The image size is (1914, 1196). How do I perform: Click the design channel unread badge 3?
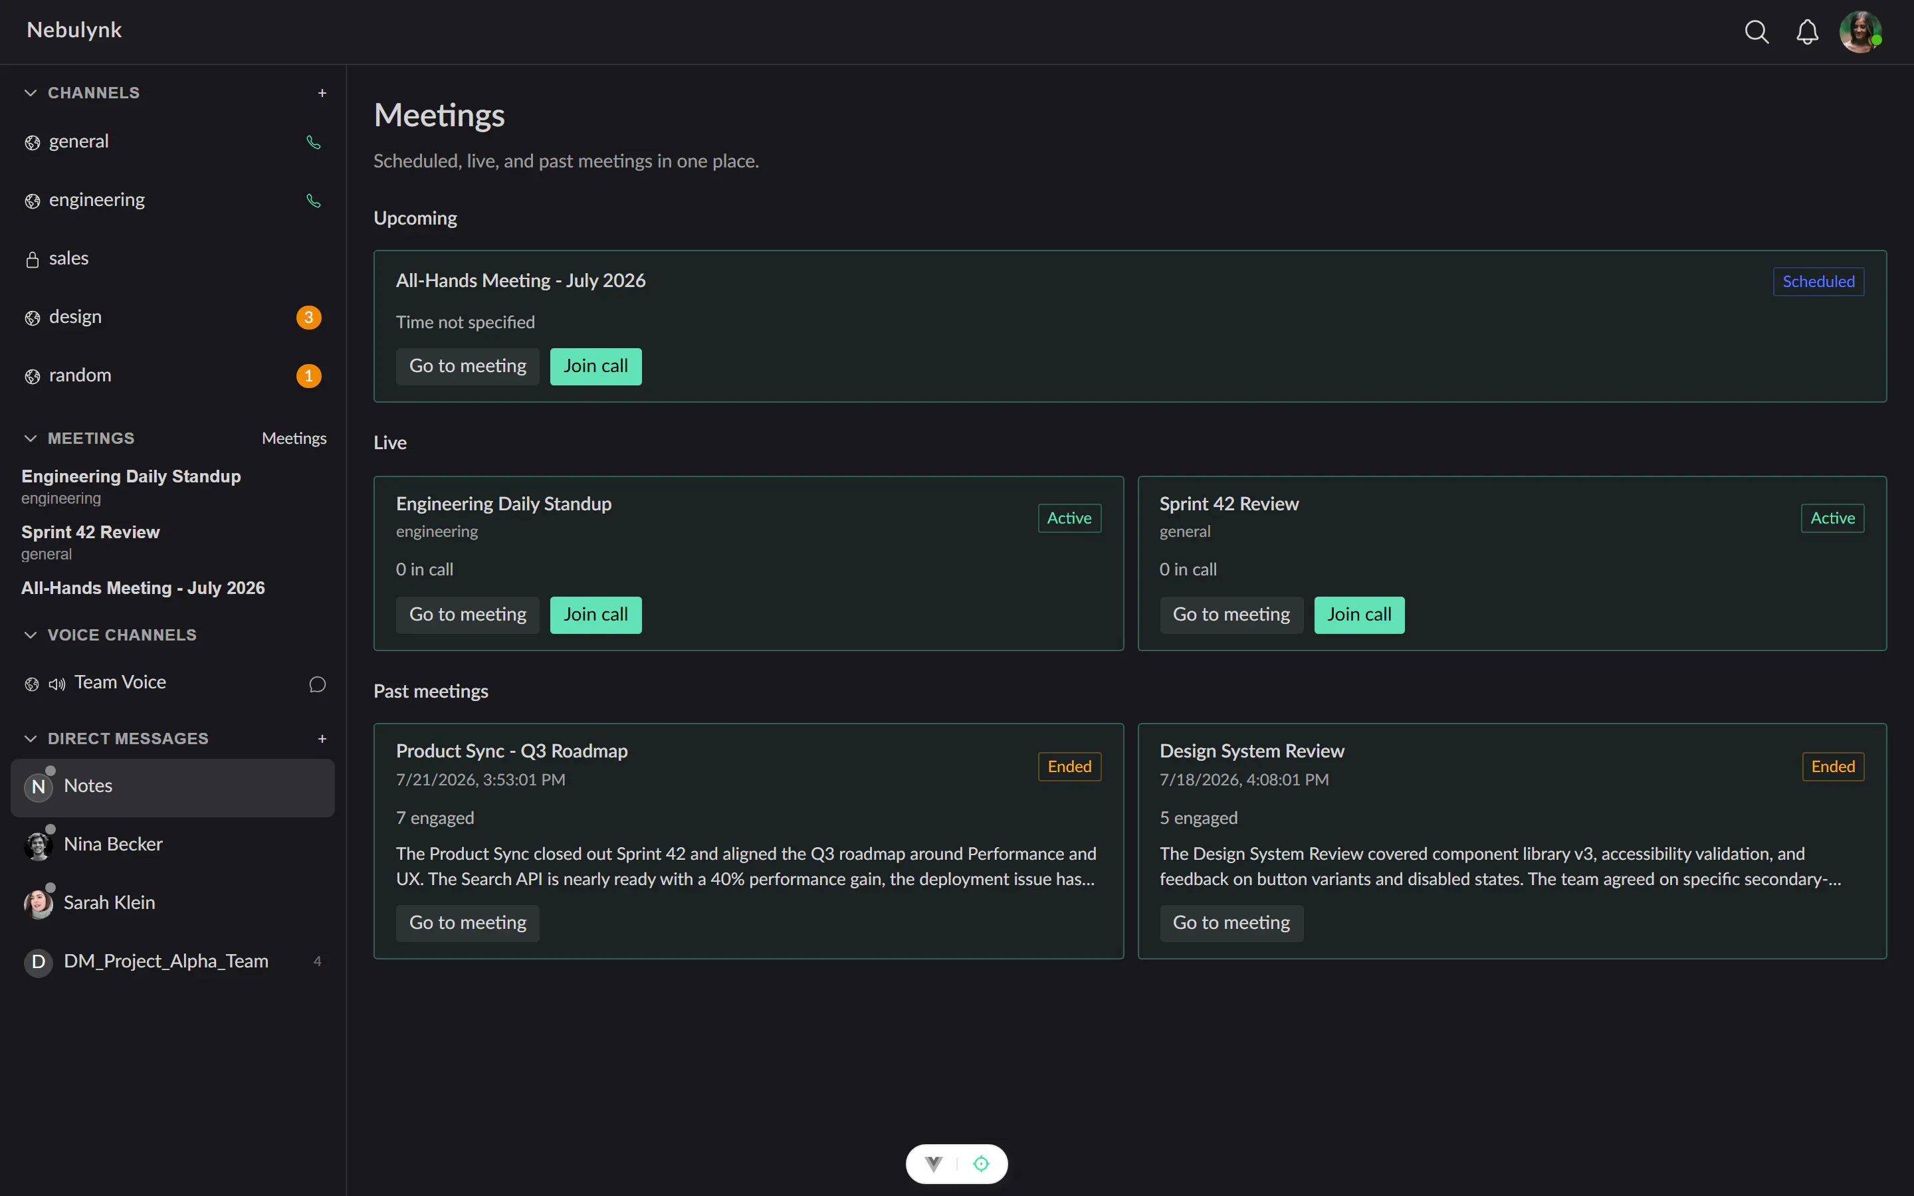coord(308,317)
